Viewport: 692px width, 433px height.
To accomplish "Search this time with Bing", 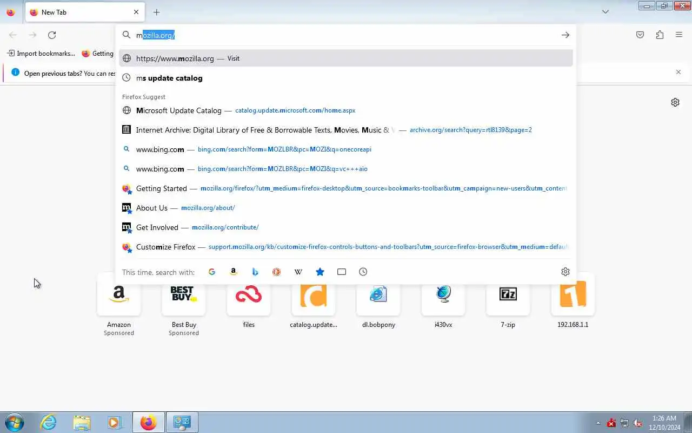I will point(255,272).
